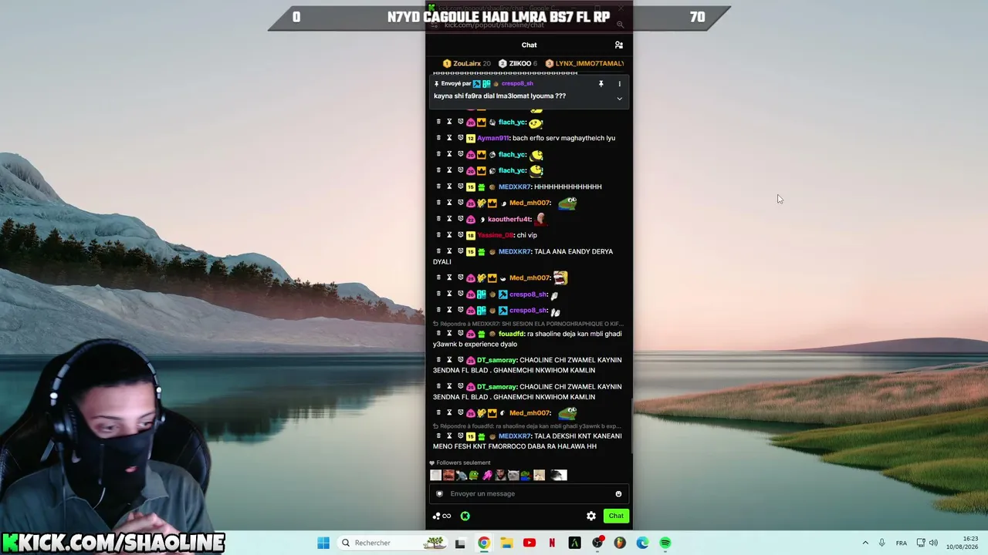Open Task View from the taskbar
The image size is (988, 555).
[461, 543]
